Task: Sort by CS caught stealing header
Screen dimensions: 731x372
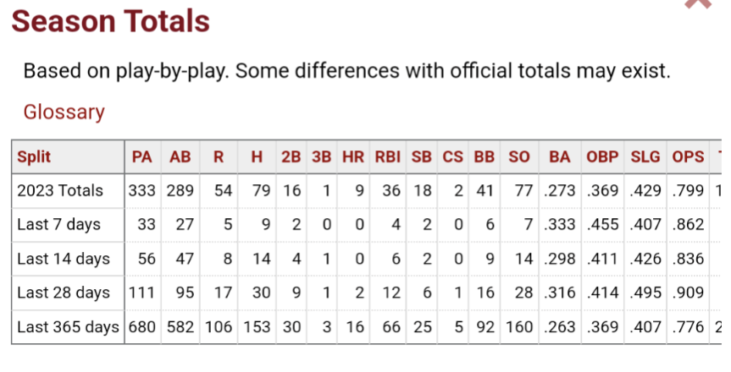Action: (453, 156)
